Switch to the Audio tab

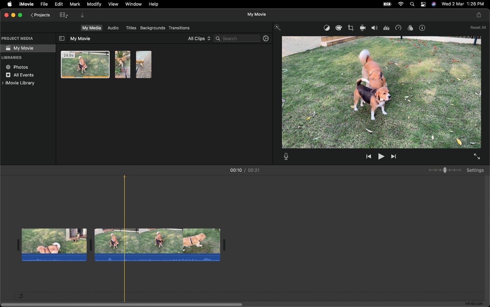point(113,28)
